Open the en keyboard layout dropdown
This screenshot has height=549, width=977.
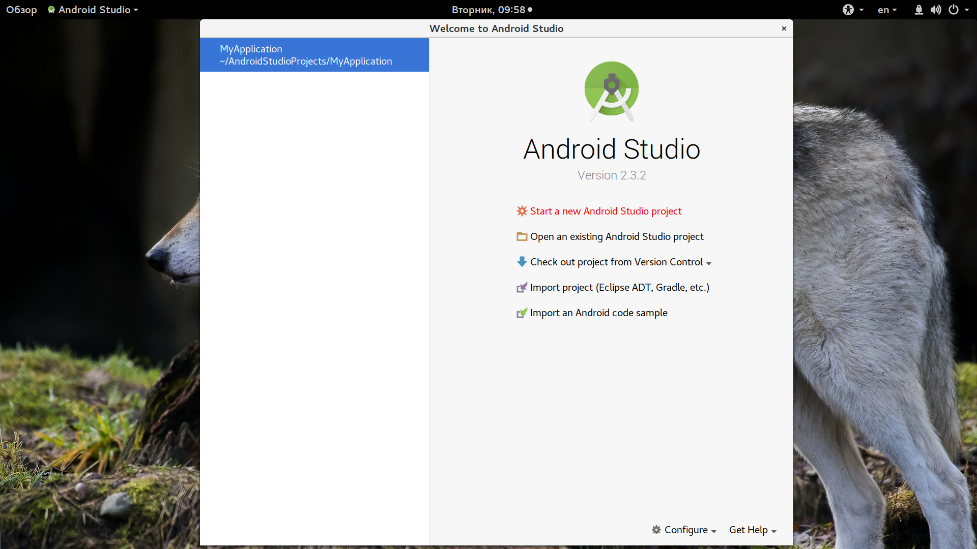(x=887, y=10)
